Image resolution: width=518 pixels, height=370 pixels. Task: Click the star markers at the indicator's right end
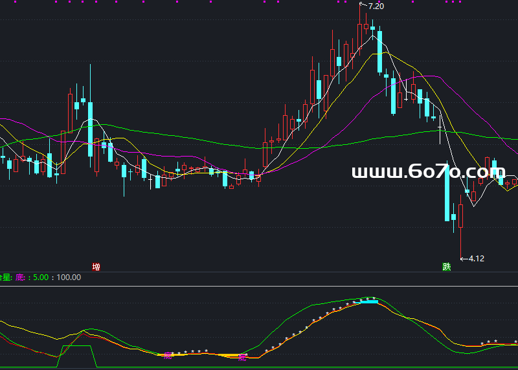[x=489, y=342]
